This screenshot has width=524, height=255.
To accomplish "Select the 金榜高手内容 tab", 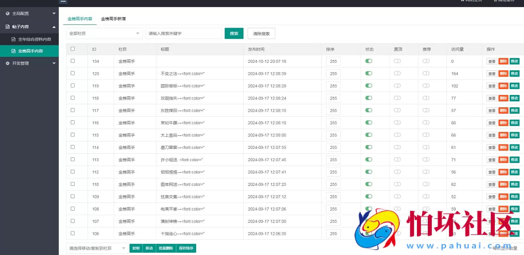I will click(79, 19).
